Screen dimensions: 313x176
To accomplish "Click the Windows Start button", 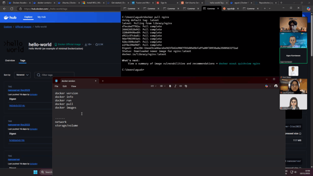I will (x=35, y=172).
